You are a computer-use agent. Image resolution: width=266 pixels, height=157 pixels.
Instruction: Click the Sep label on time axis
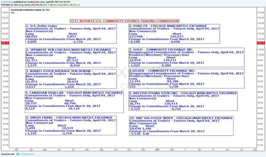click(101, 150)
